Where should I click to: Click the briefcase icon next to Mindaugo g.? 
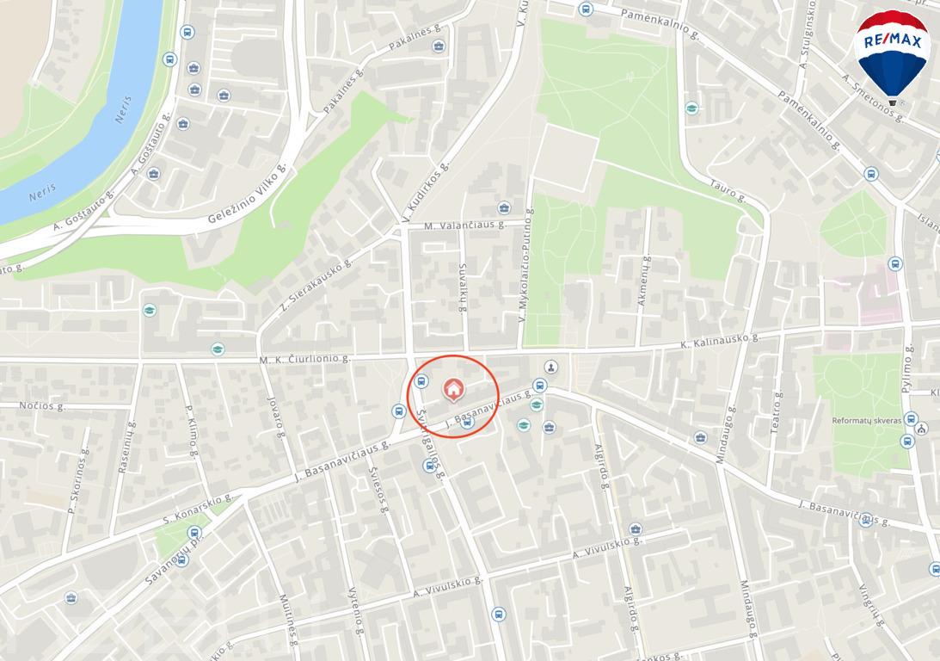click(700, 437)
